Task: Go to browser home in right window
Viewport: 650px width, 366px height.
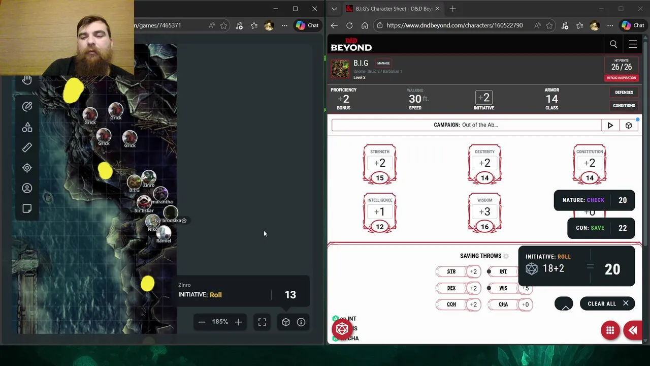Action: click(x=365, y=25)
